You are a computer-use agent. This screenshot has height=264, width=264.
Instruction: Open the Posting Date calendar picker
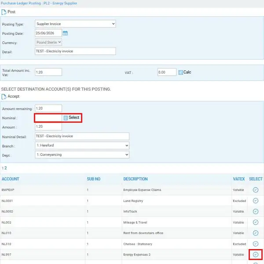[65, 33]
